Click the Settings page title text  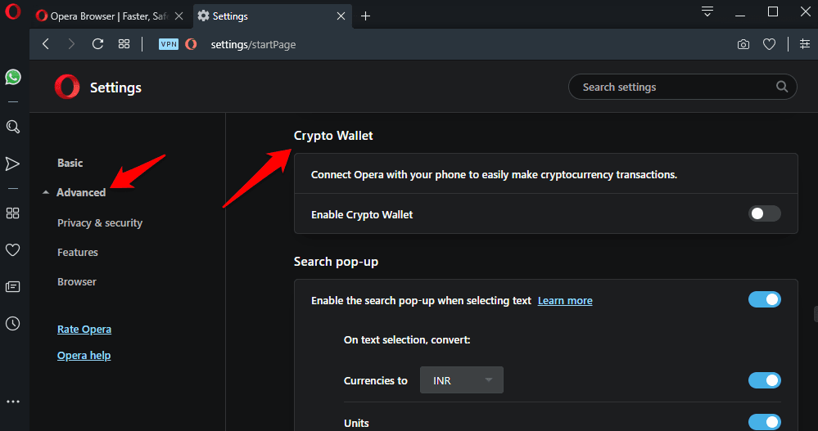tap(115, 88)
